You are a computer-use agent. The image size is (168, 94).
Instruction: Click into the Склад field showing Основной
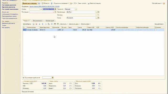pos(81,18)
